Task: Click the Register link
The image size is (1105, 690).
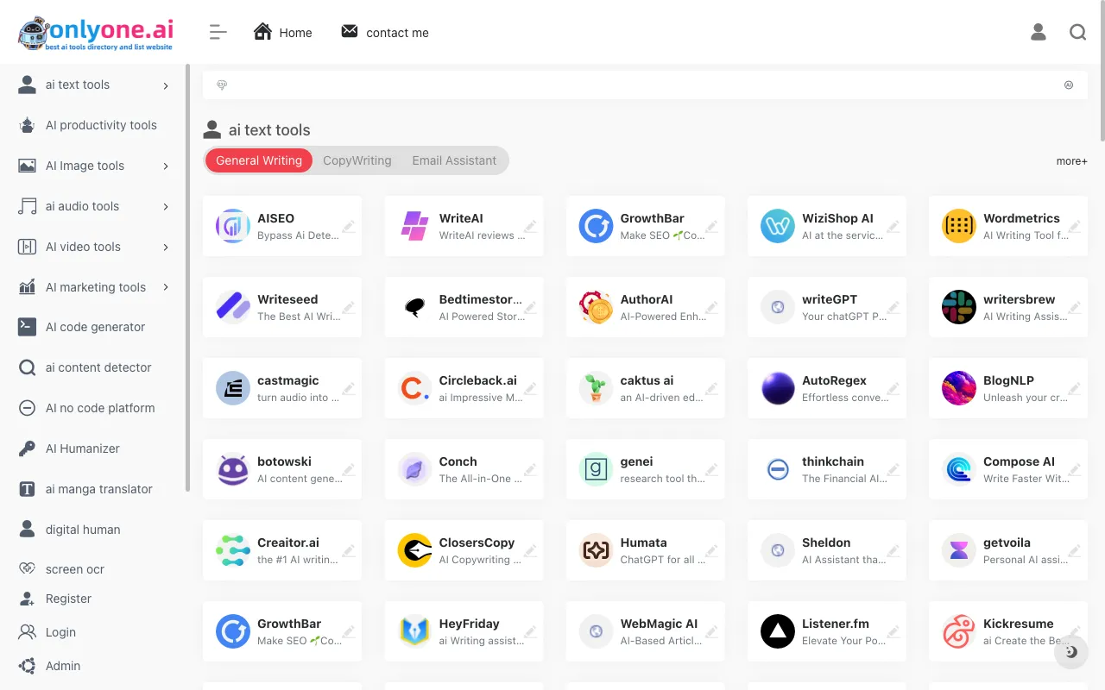Action: point(68,599)
